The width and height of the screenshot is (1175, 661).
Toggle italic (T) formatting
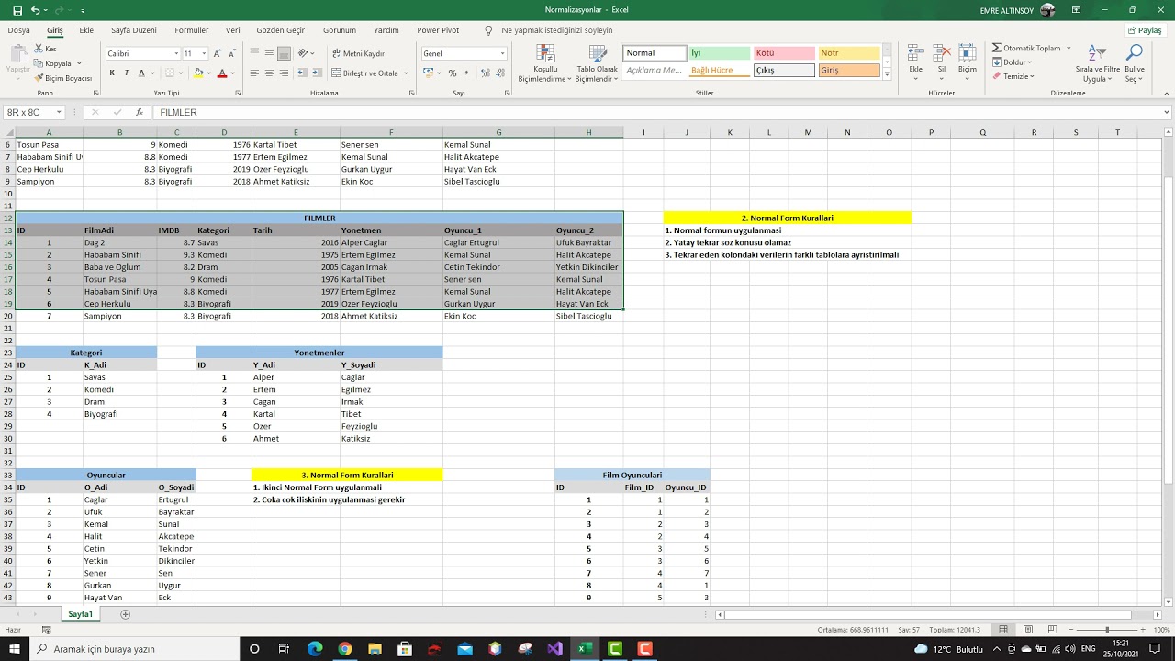(127, 73)
